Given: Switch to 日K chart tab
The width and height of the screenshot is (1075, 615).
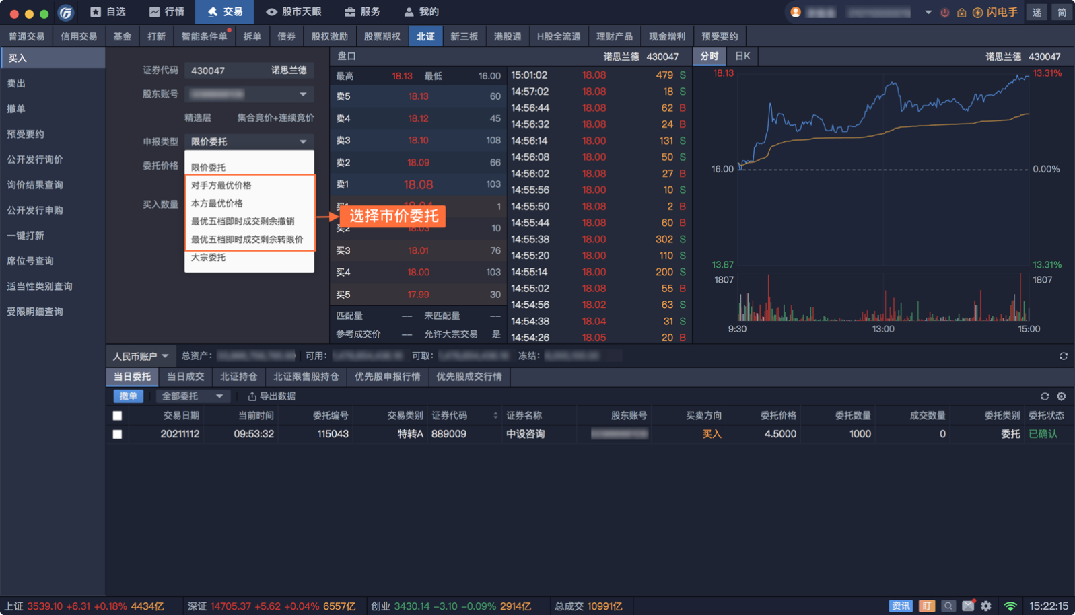Looking at the screenshot, I should click(742, 57).
